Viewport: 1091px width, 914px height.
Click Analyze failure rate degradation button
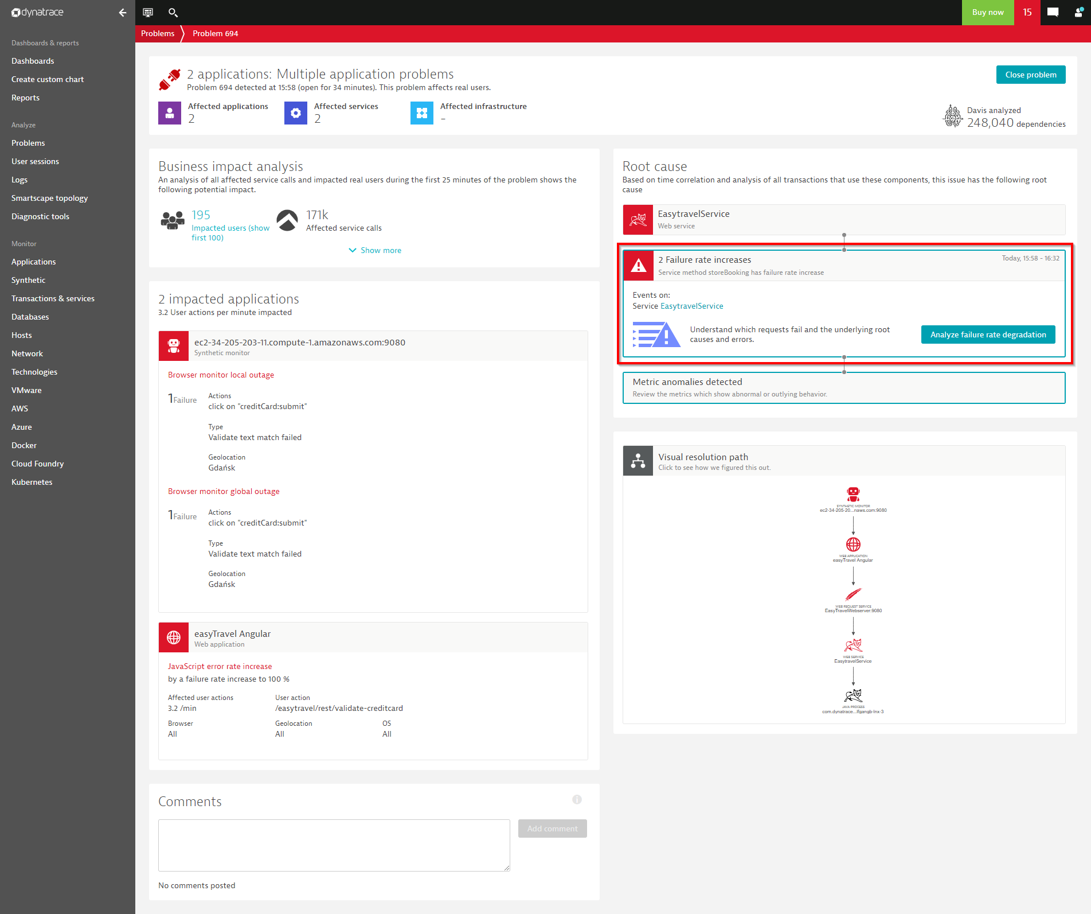(988, 335)
